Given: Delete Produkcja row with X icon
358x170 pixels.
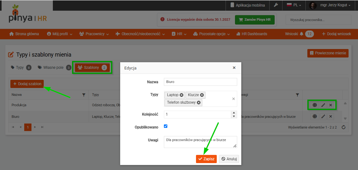Looking at the screenshot, I should pyautogui.click(x=331, y=105).
